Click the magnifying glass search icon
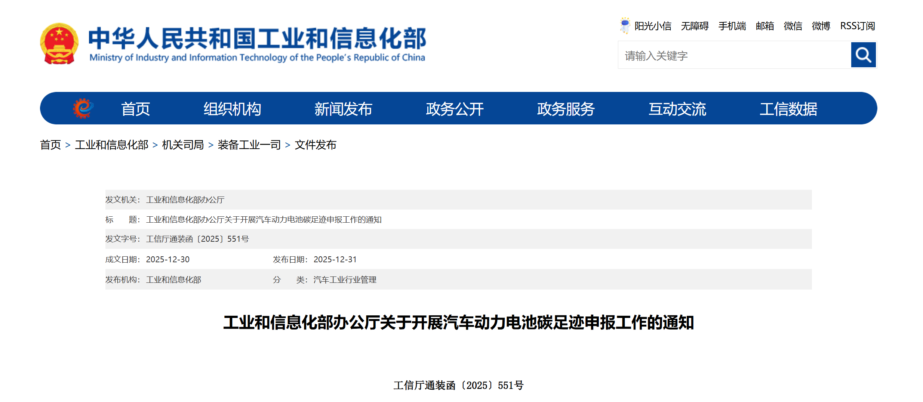923x402 pixels. click(863, 55)
